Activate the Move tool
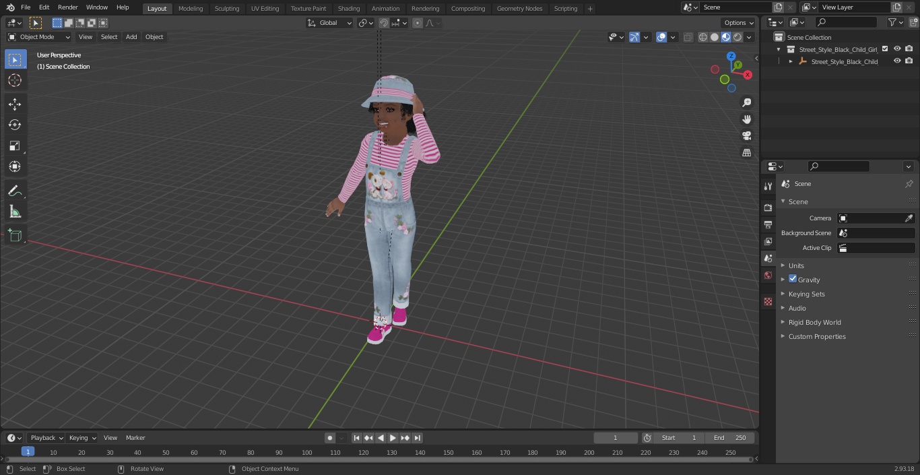 (x=15, y=104)
